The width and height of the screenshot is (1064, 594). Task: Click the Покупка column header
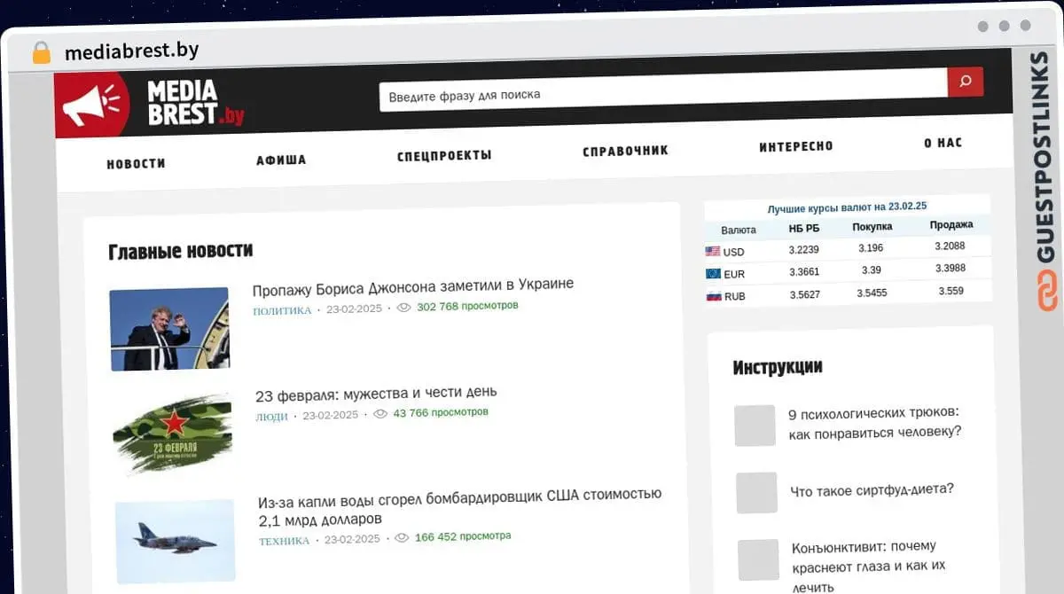pyautogui.click(x=872, y=227)
